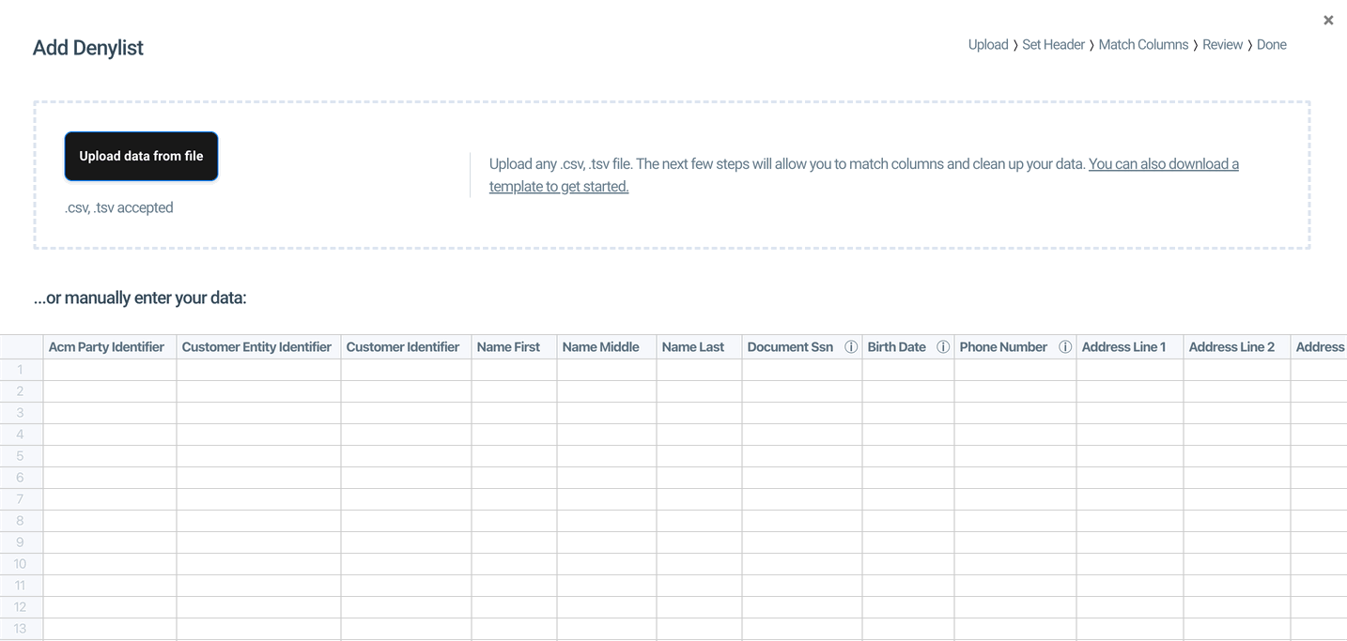Go to the Review step

[x=1222, y=44]
